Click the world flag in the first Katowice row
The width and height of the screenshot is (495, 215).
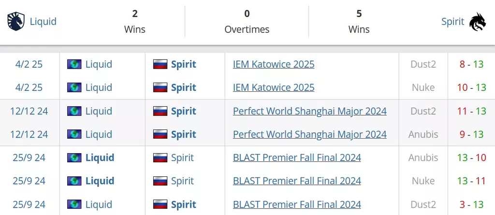tap(74, 64)
